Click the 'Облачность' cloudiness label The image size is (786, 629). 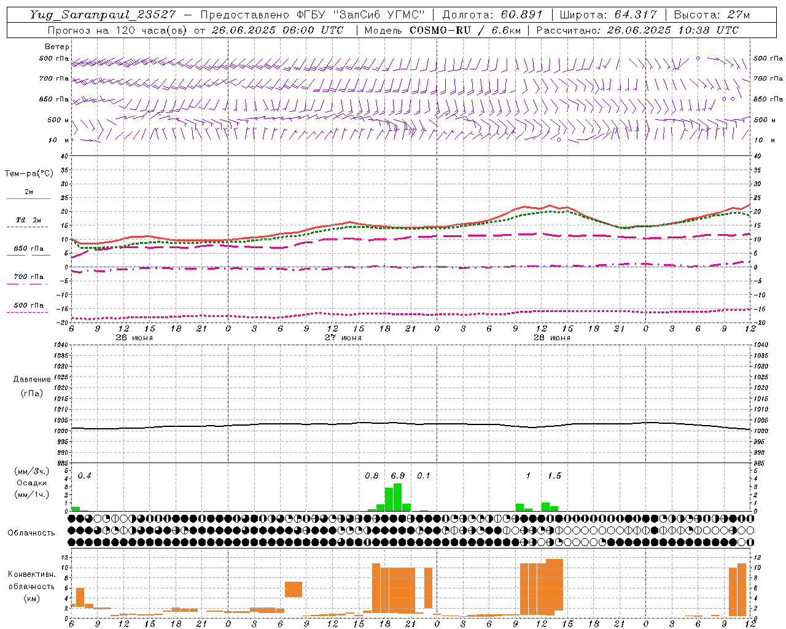[x=31, y=533]
